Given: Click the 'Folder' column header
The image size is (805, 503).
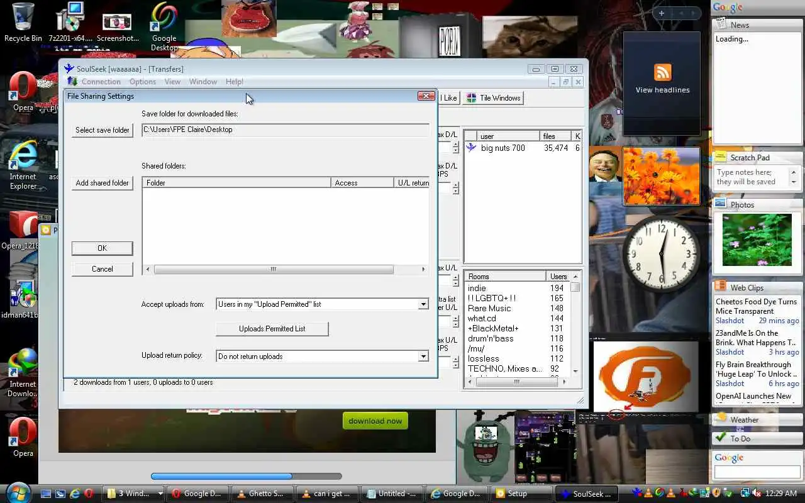Looking at the screenshot, I should [x=236, y=183].
